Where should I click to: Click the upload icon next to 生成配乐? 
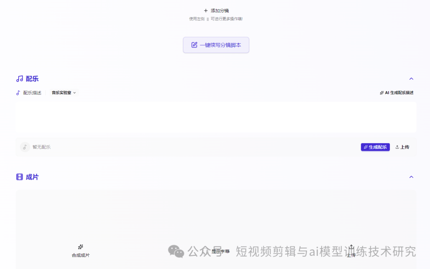397,147
